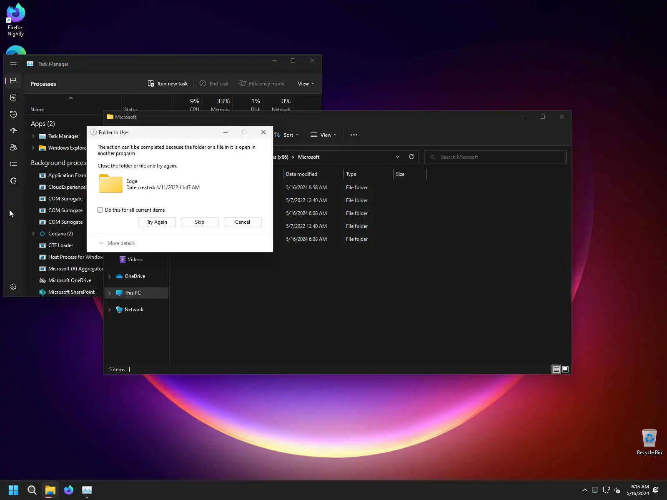Click the Microsoft breadcrumb in address bar
Image resolution: width=667 pixels, height=500 pixels.
308,157
